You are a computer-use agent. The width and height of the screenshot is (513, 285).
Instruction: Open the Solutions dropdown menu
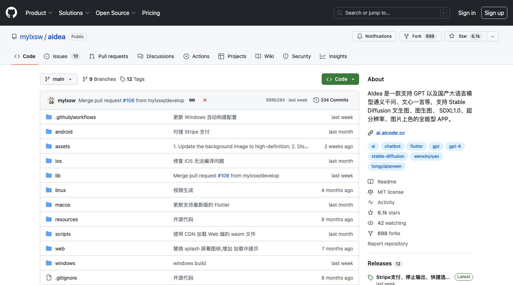point(74,13)
